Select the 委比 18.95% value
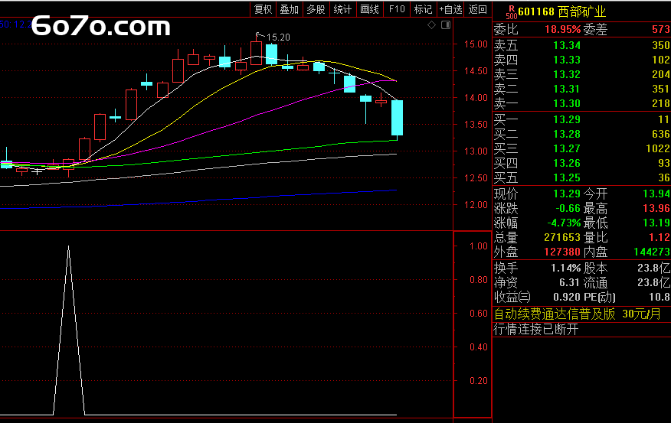The height and width of the screenshot is (423, 671). click(563, 30)
